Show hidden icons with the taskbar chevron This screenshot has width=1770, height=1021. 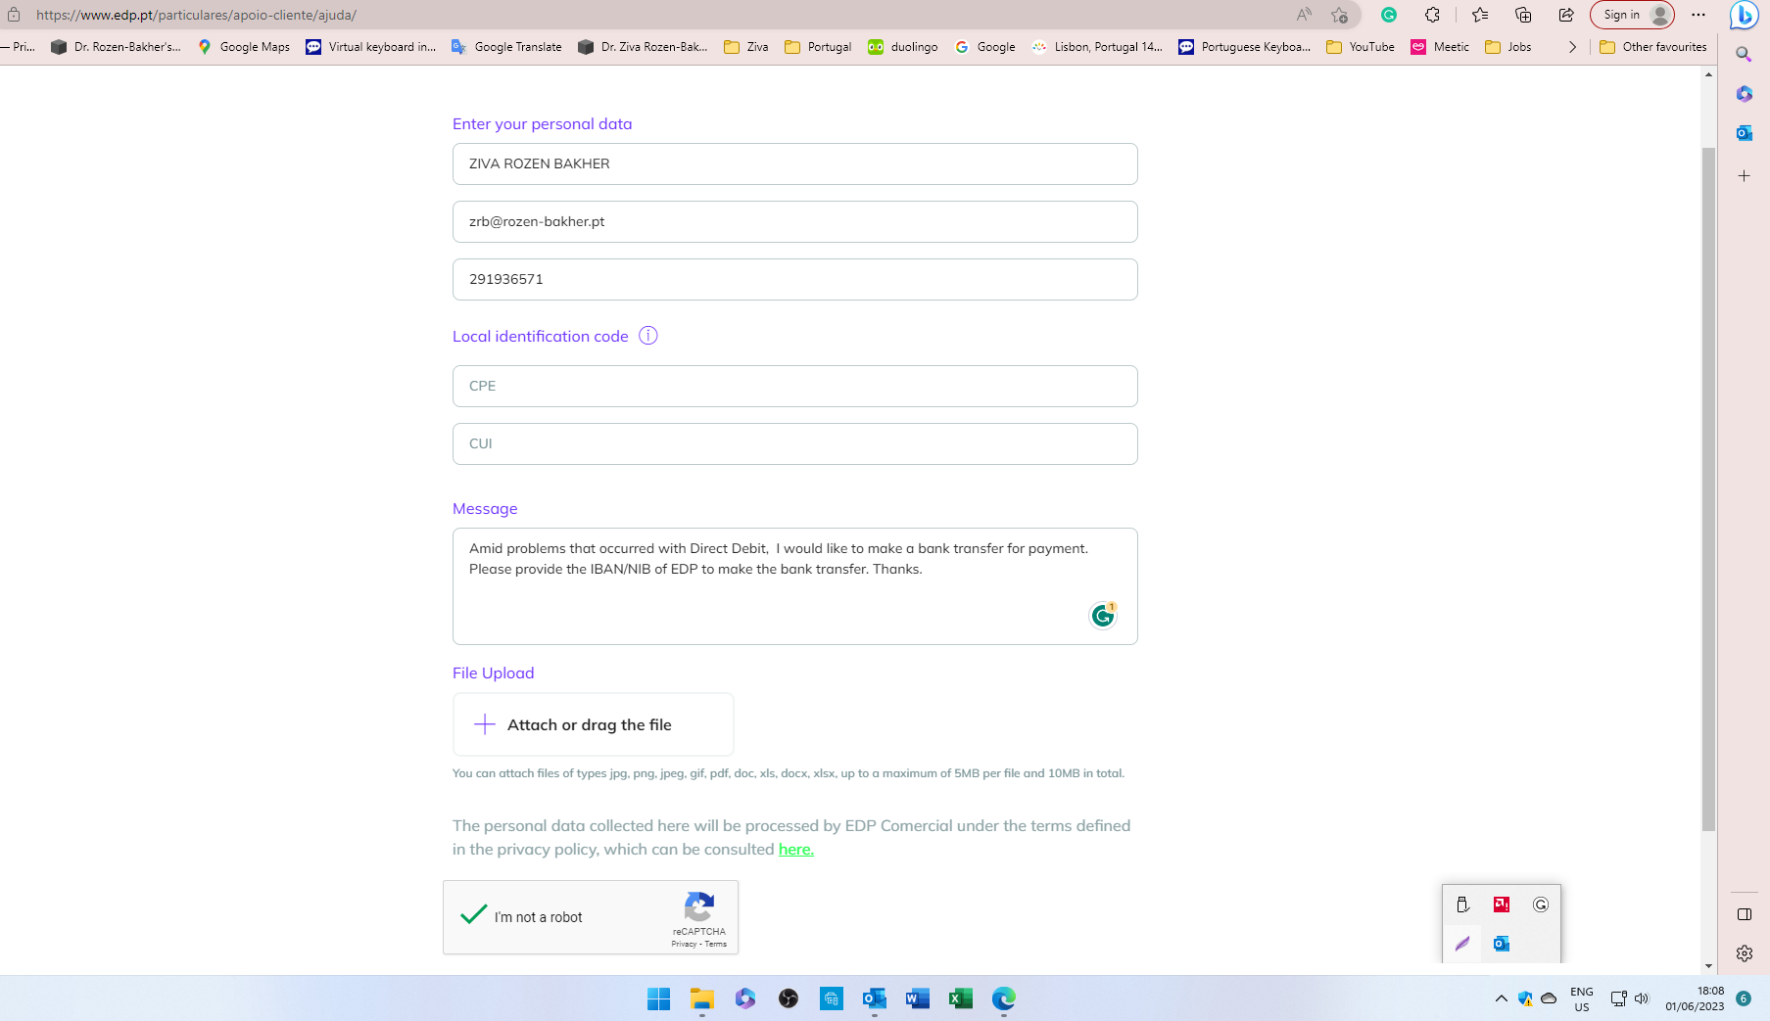point(1501,998)
